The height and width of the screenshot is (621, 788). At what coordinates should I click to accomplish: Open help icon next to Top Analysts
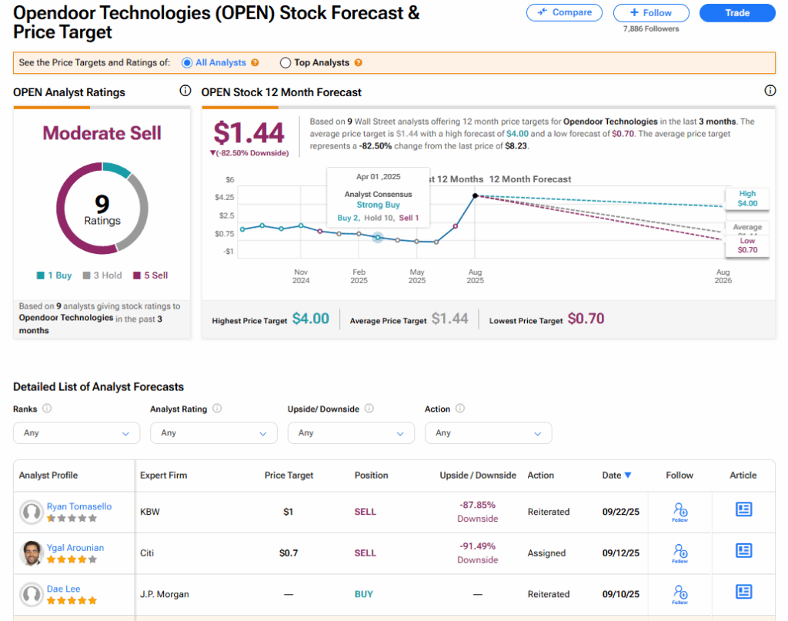(x=359, y=63)
